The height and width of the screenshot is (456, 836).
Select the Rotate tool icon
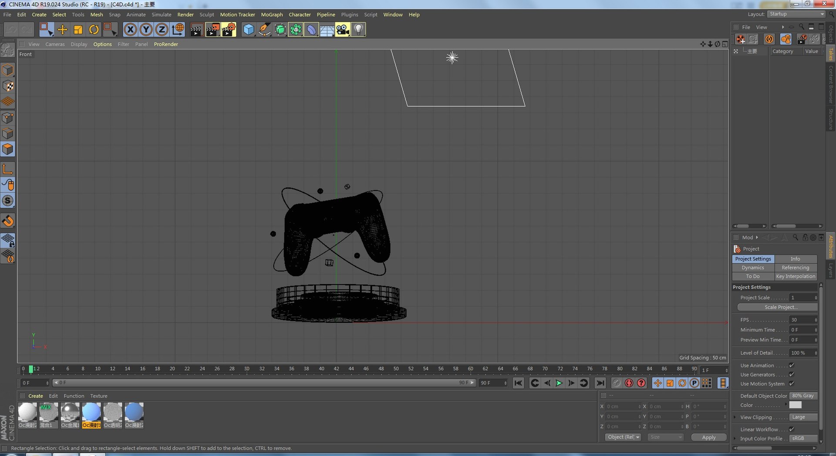pyautogui.click(x=94, y=30)
